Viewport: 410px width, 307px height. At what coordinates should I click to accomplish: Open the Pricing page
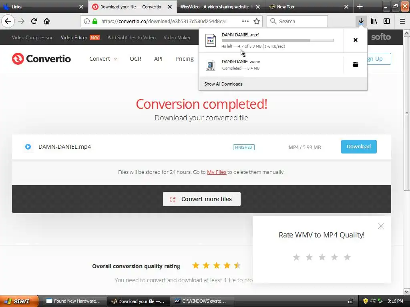click(x=184, y=59)
